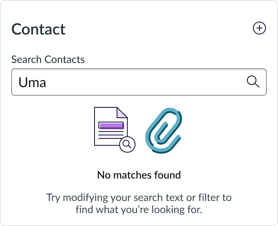The height and width of the screenshot is (226, 278).
Task: Click the purple highlight bar in the document graphic
Action: point(111,126)
